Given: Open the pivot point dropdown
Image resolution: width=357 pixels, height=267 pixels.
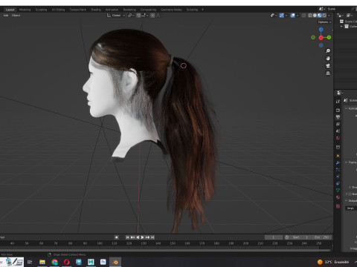Looking at the screenshot, I should click(131, 16).
